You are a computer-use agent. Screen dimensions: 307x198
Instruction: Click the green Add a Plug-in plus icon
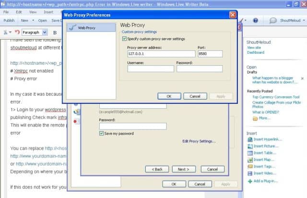[250, 181]
